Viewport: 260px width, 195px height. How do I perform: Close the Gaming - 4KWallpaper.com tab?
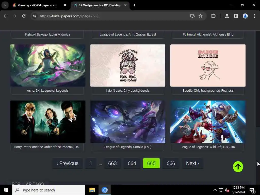click(x=65, y=5)
